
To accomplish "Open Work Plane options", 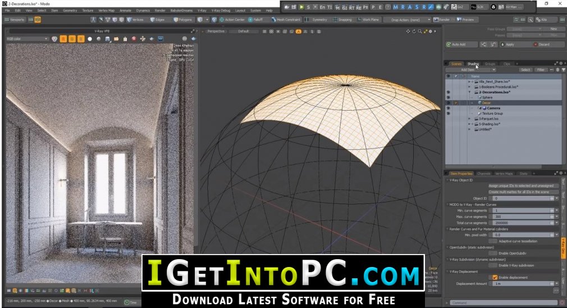I will pyautogui.click(x=368, y=20).
